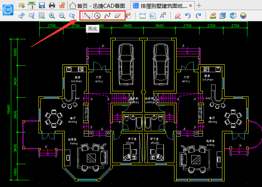Open the color wheel picker
Image resolution: width=262 pixels, height=187 pixels.
click(x=243, y=16)
